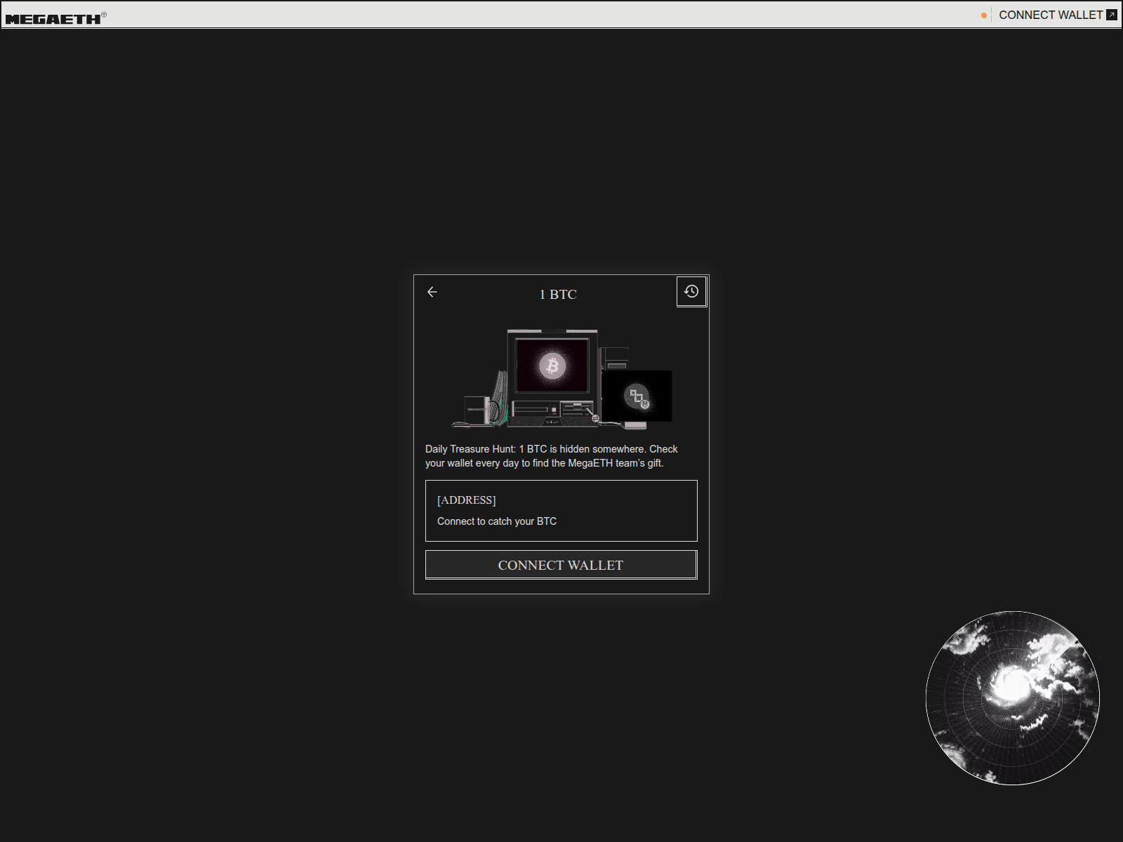Click the floppy drive slot under monitor
The width and height of the screenshot is (1123, 842).
tap(532, 409)
